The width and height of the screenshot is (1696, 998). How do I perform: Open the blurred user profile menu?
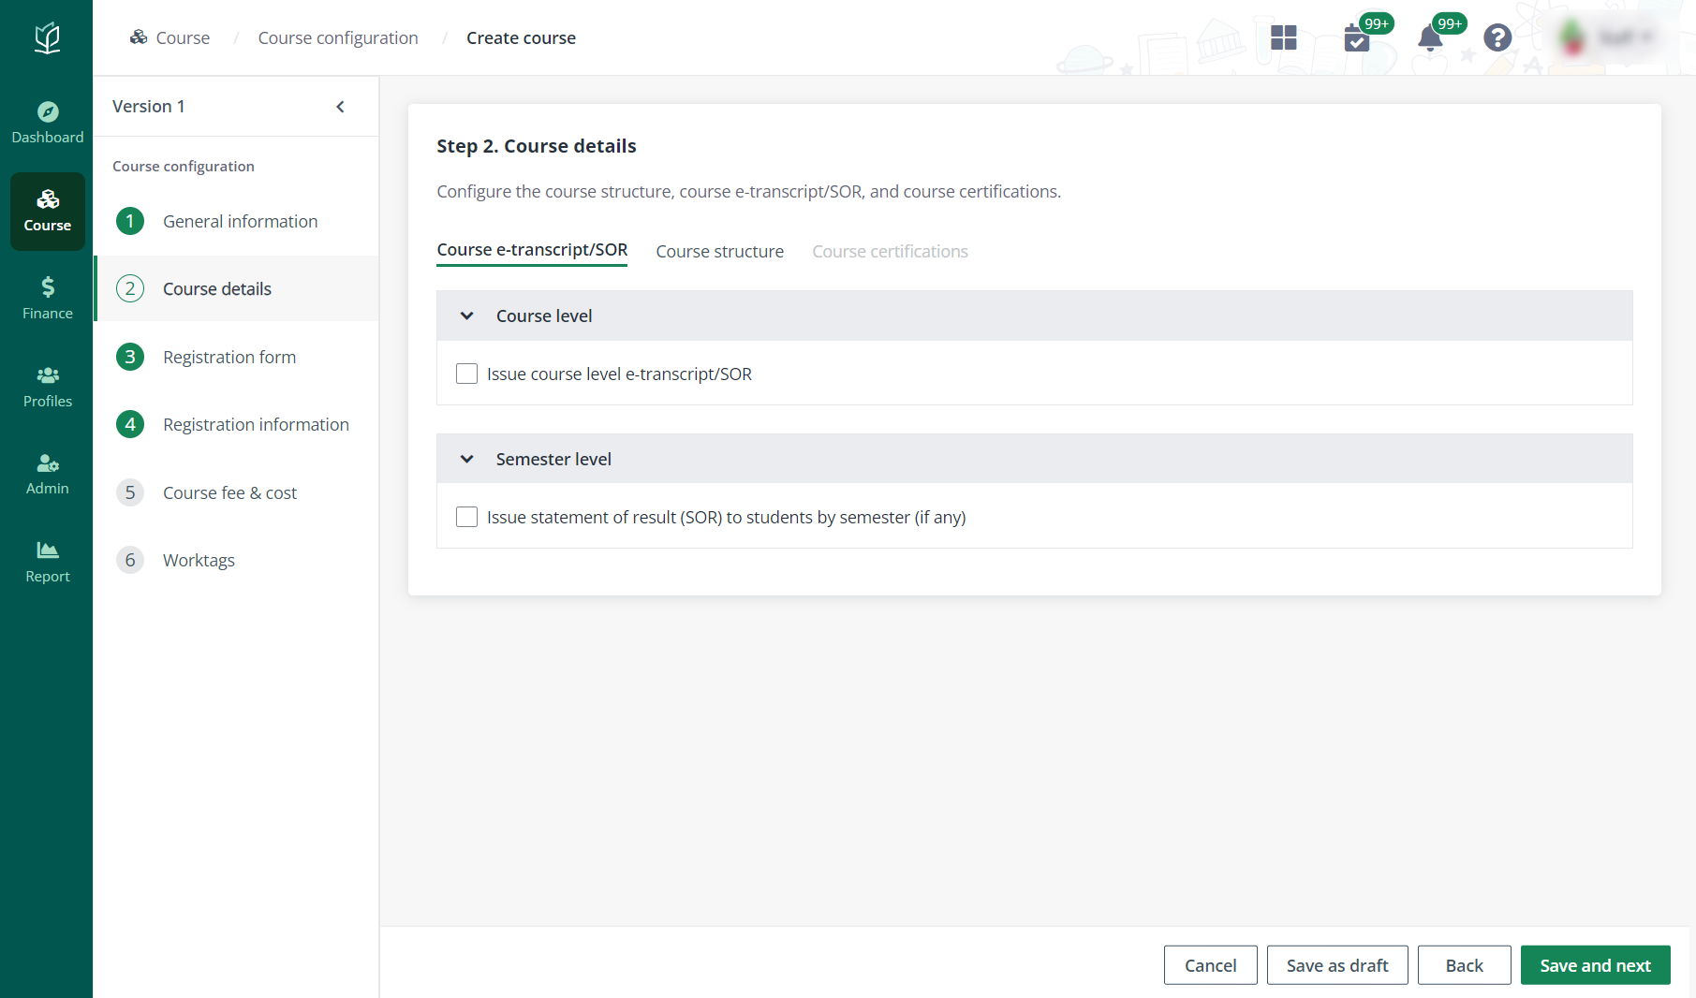(1607, 37)
